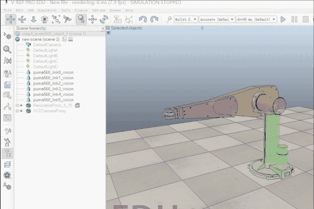
Task: Toggle the layers sidebar button
Action: [x=7, y=164]
